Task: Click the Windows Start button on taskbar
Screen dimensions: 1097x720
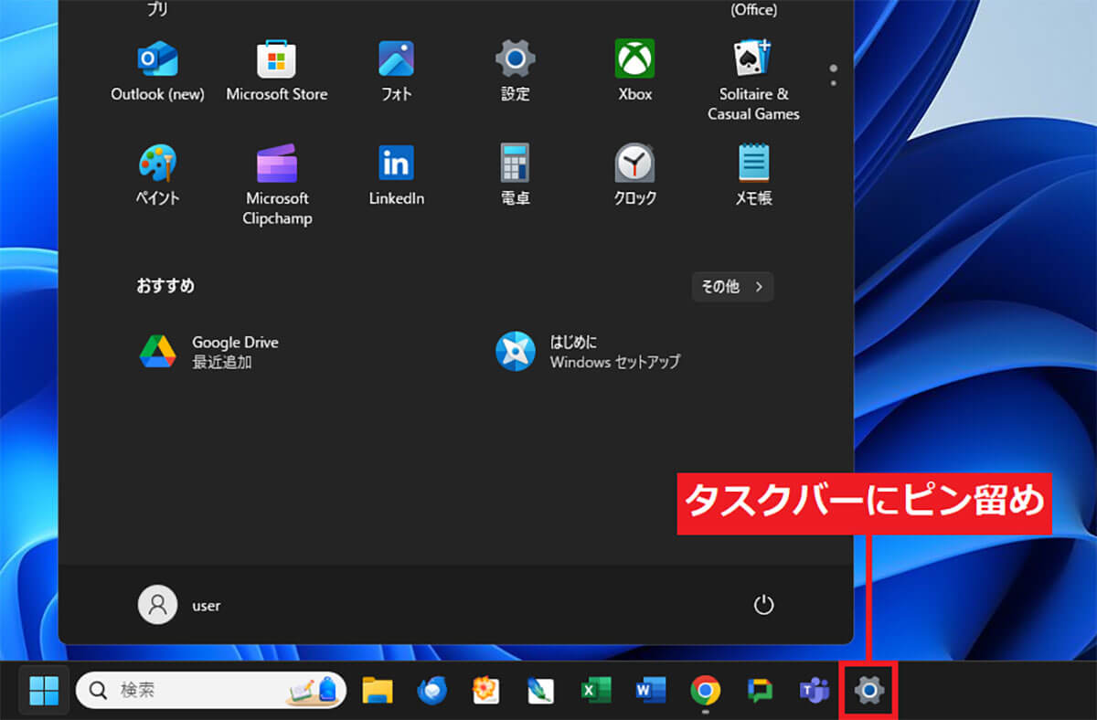Action: coord(44,691)
